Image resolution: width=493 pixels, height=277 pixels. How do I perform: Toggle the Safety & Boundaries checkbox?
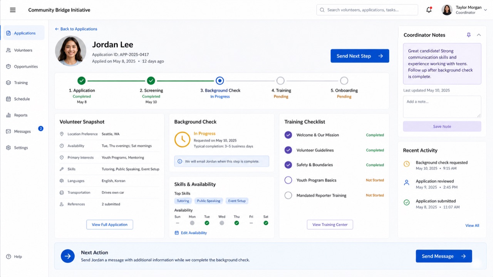point(288,165)
